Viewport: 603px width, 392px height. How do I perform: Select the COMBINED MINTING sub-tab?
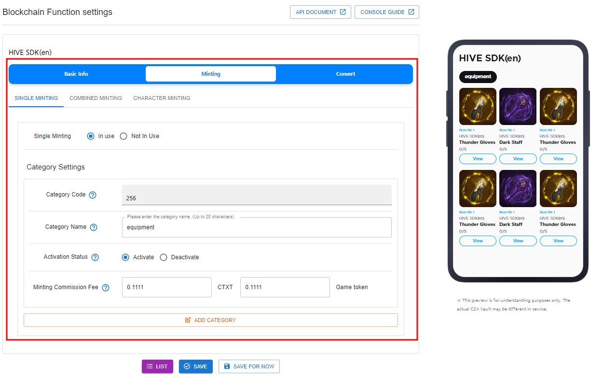pos(96,98)
